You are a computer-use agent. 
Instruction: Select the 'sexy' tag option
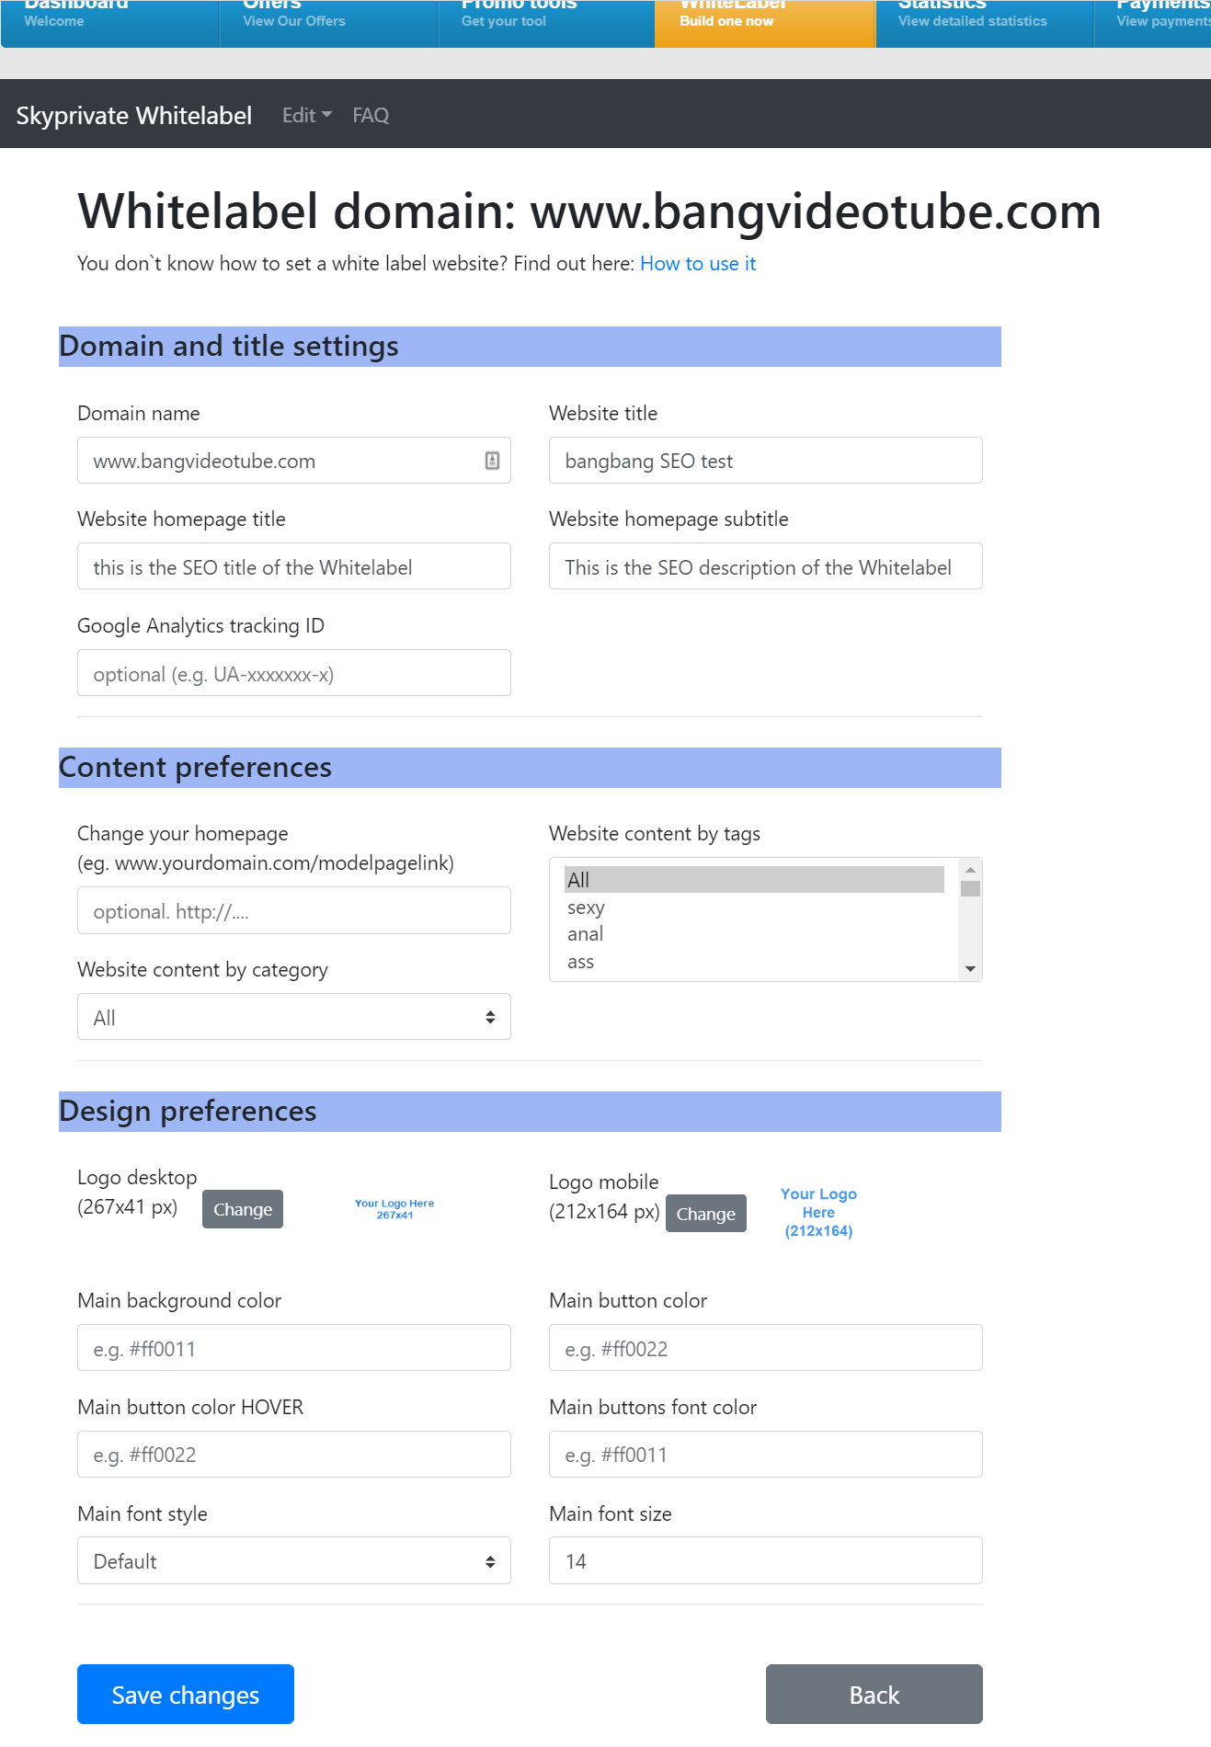pos(754,908)
